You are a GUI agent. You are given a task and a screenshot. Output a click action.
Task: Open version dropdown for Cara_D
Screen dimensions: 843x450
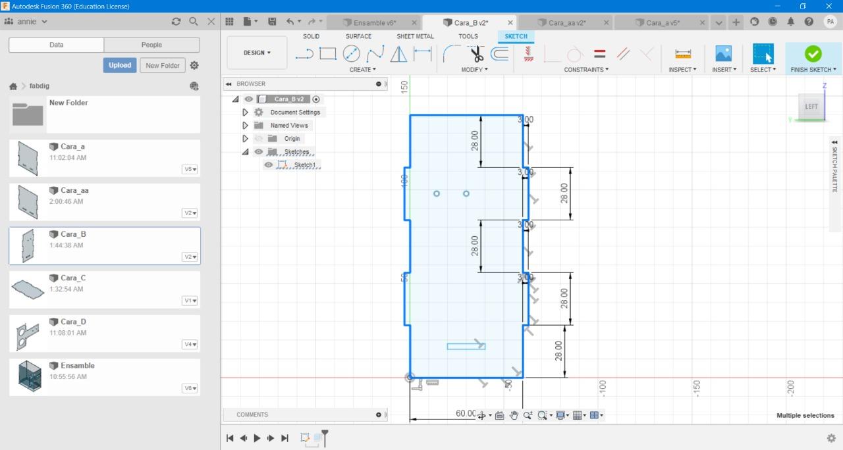[x=190, y=345]
